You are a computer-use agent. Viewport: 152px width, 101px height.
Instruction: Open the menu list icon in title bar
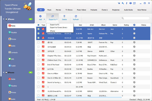click(x=135, y=3)
